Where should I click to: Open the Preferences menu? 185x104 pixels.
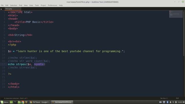[x=52, y=5]
